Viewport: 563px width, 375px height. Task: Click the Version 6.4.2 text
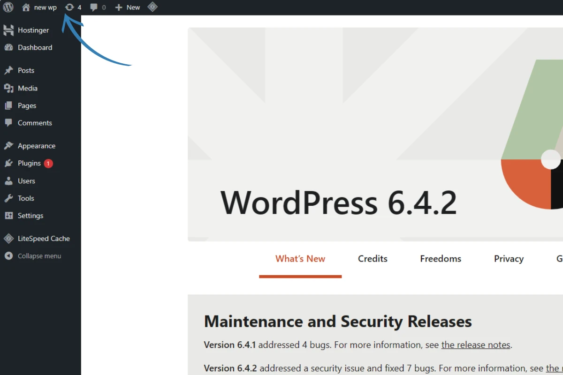tap(230, 368)
